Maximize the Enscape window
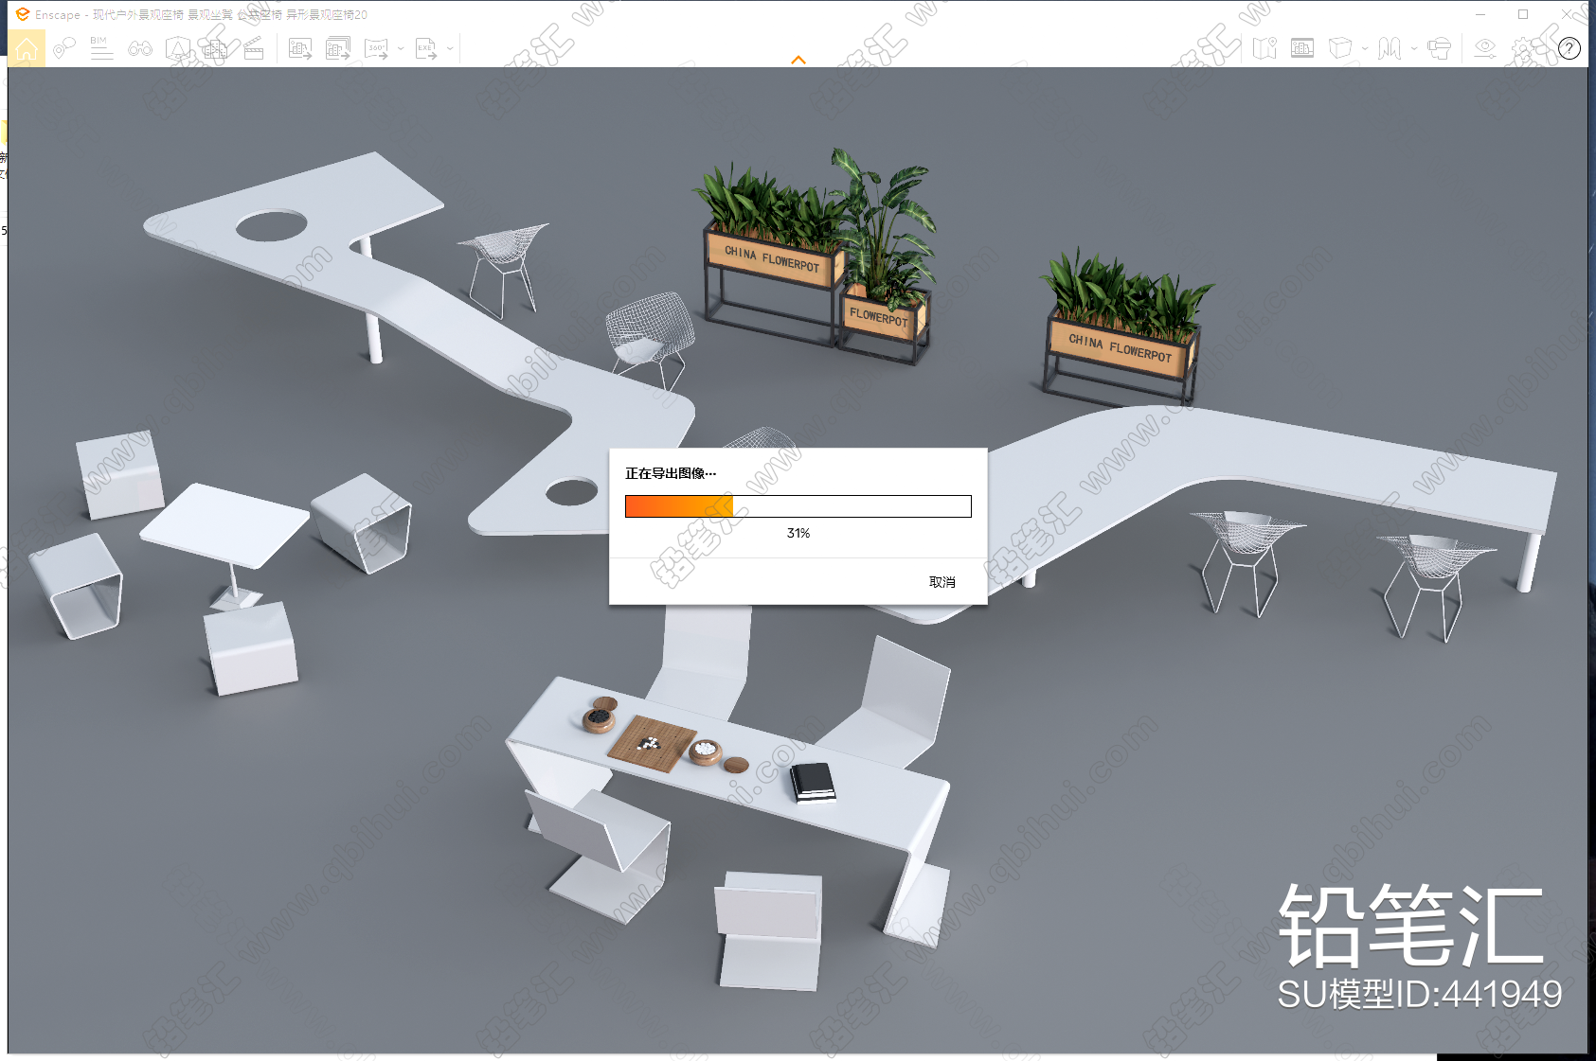 1523,14
